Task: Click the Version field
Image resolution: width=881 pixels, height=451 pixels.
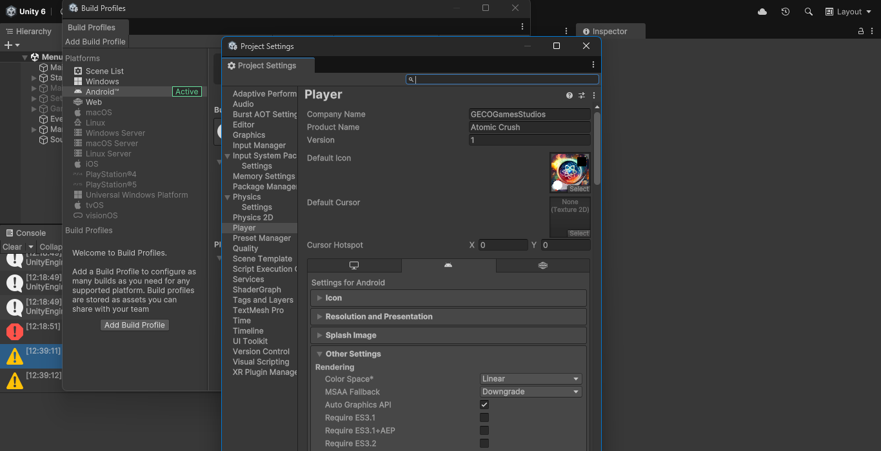Action: [530, 140]
